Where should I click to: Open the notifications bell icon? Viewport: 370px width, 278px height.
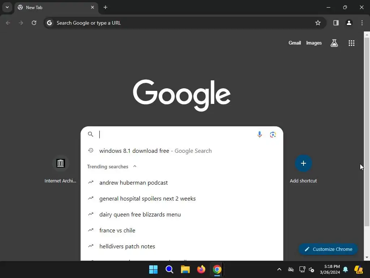pyautogui.click(x=345, y=269)
